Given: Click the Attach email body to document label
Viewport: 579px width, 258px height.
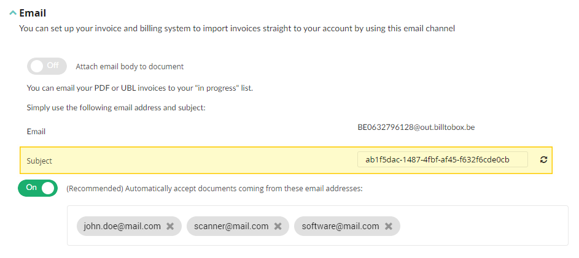Looking at the screenshot, I should coord(130,67).
